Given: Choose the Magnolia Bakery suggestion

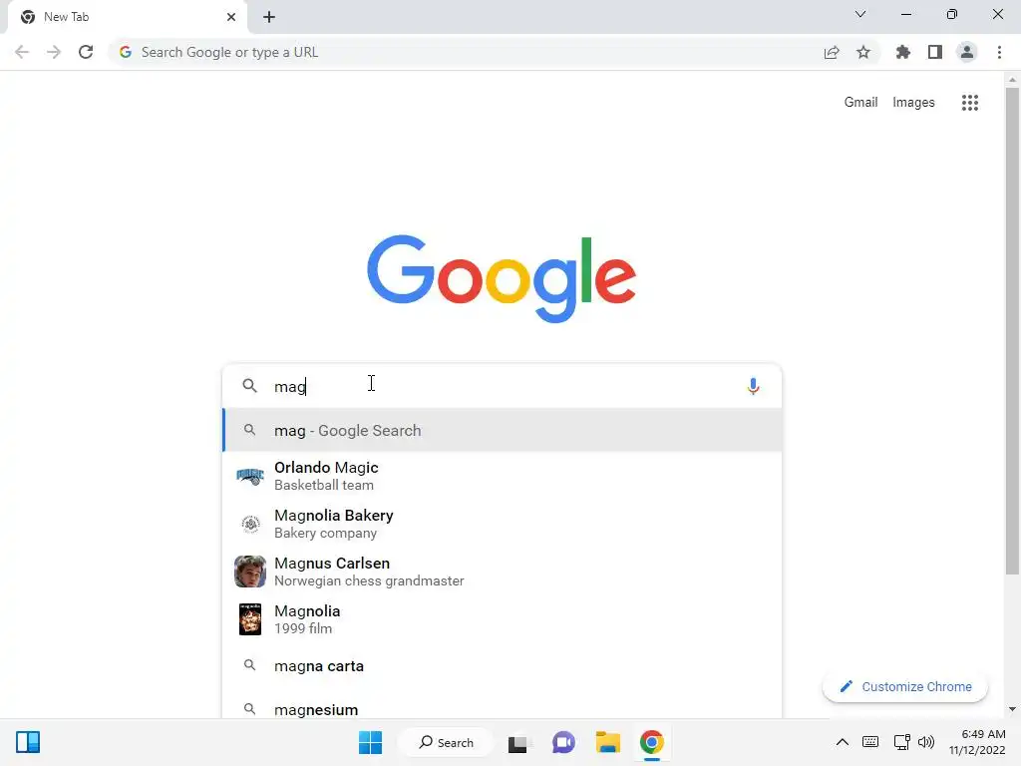Looking at the screenshot, I should point(503,524).
